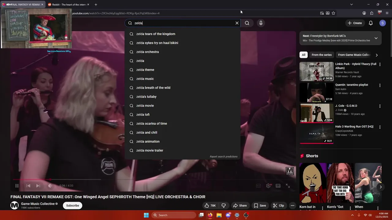The height and width of the screenshot is (220, 392).
Task: Switch the player to theater mode
Action: click(278, 186)
